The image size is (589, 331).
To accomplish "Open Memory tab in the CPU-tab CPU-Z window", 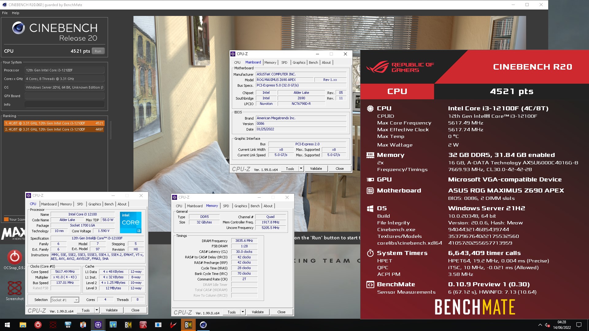I will click(x=66, y=204).
